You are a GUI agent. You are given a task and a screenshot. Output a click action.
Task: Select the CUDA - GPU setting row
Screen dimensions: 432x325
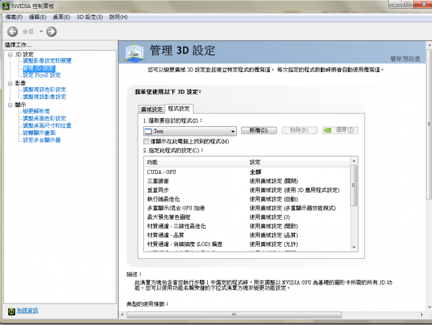[247, 172]
